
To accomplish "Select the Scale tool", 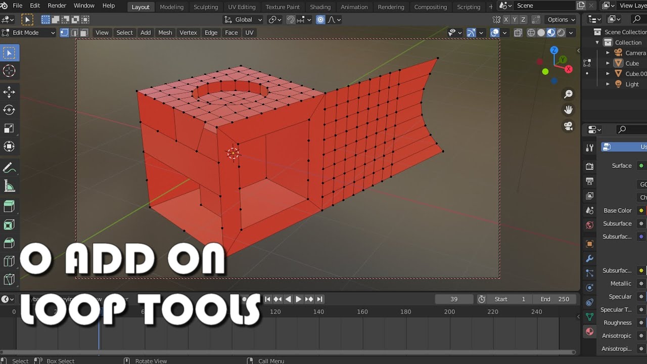I will [x=9, y=128].
